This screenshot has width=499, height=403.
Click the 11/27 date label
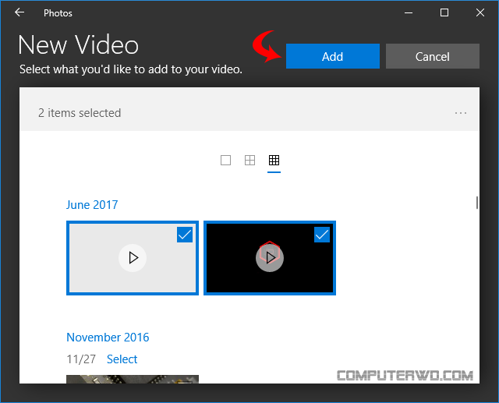pos(81,359)
